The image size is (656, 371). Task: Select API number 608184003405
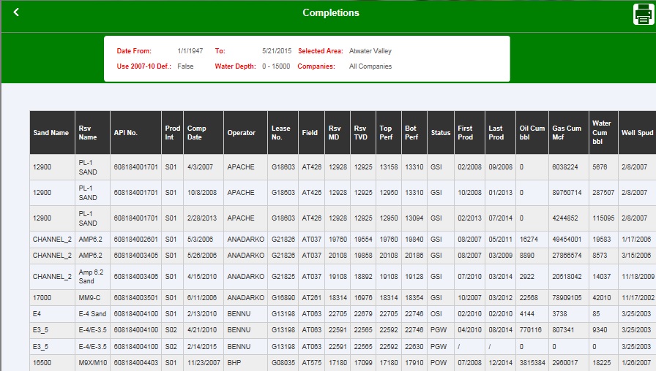click(x=135, y=255)
